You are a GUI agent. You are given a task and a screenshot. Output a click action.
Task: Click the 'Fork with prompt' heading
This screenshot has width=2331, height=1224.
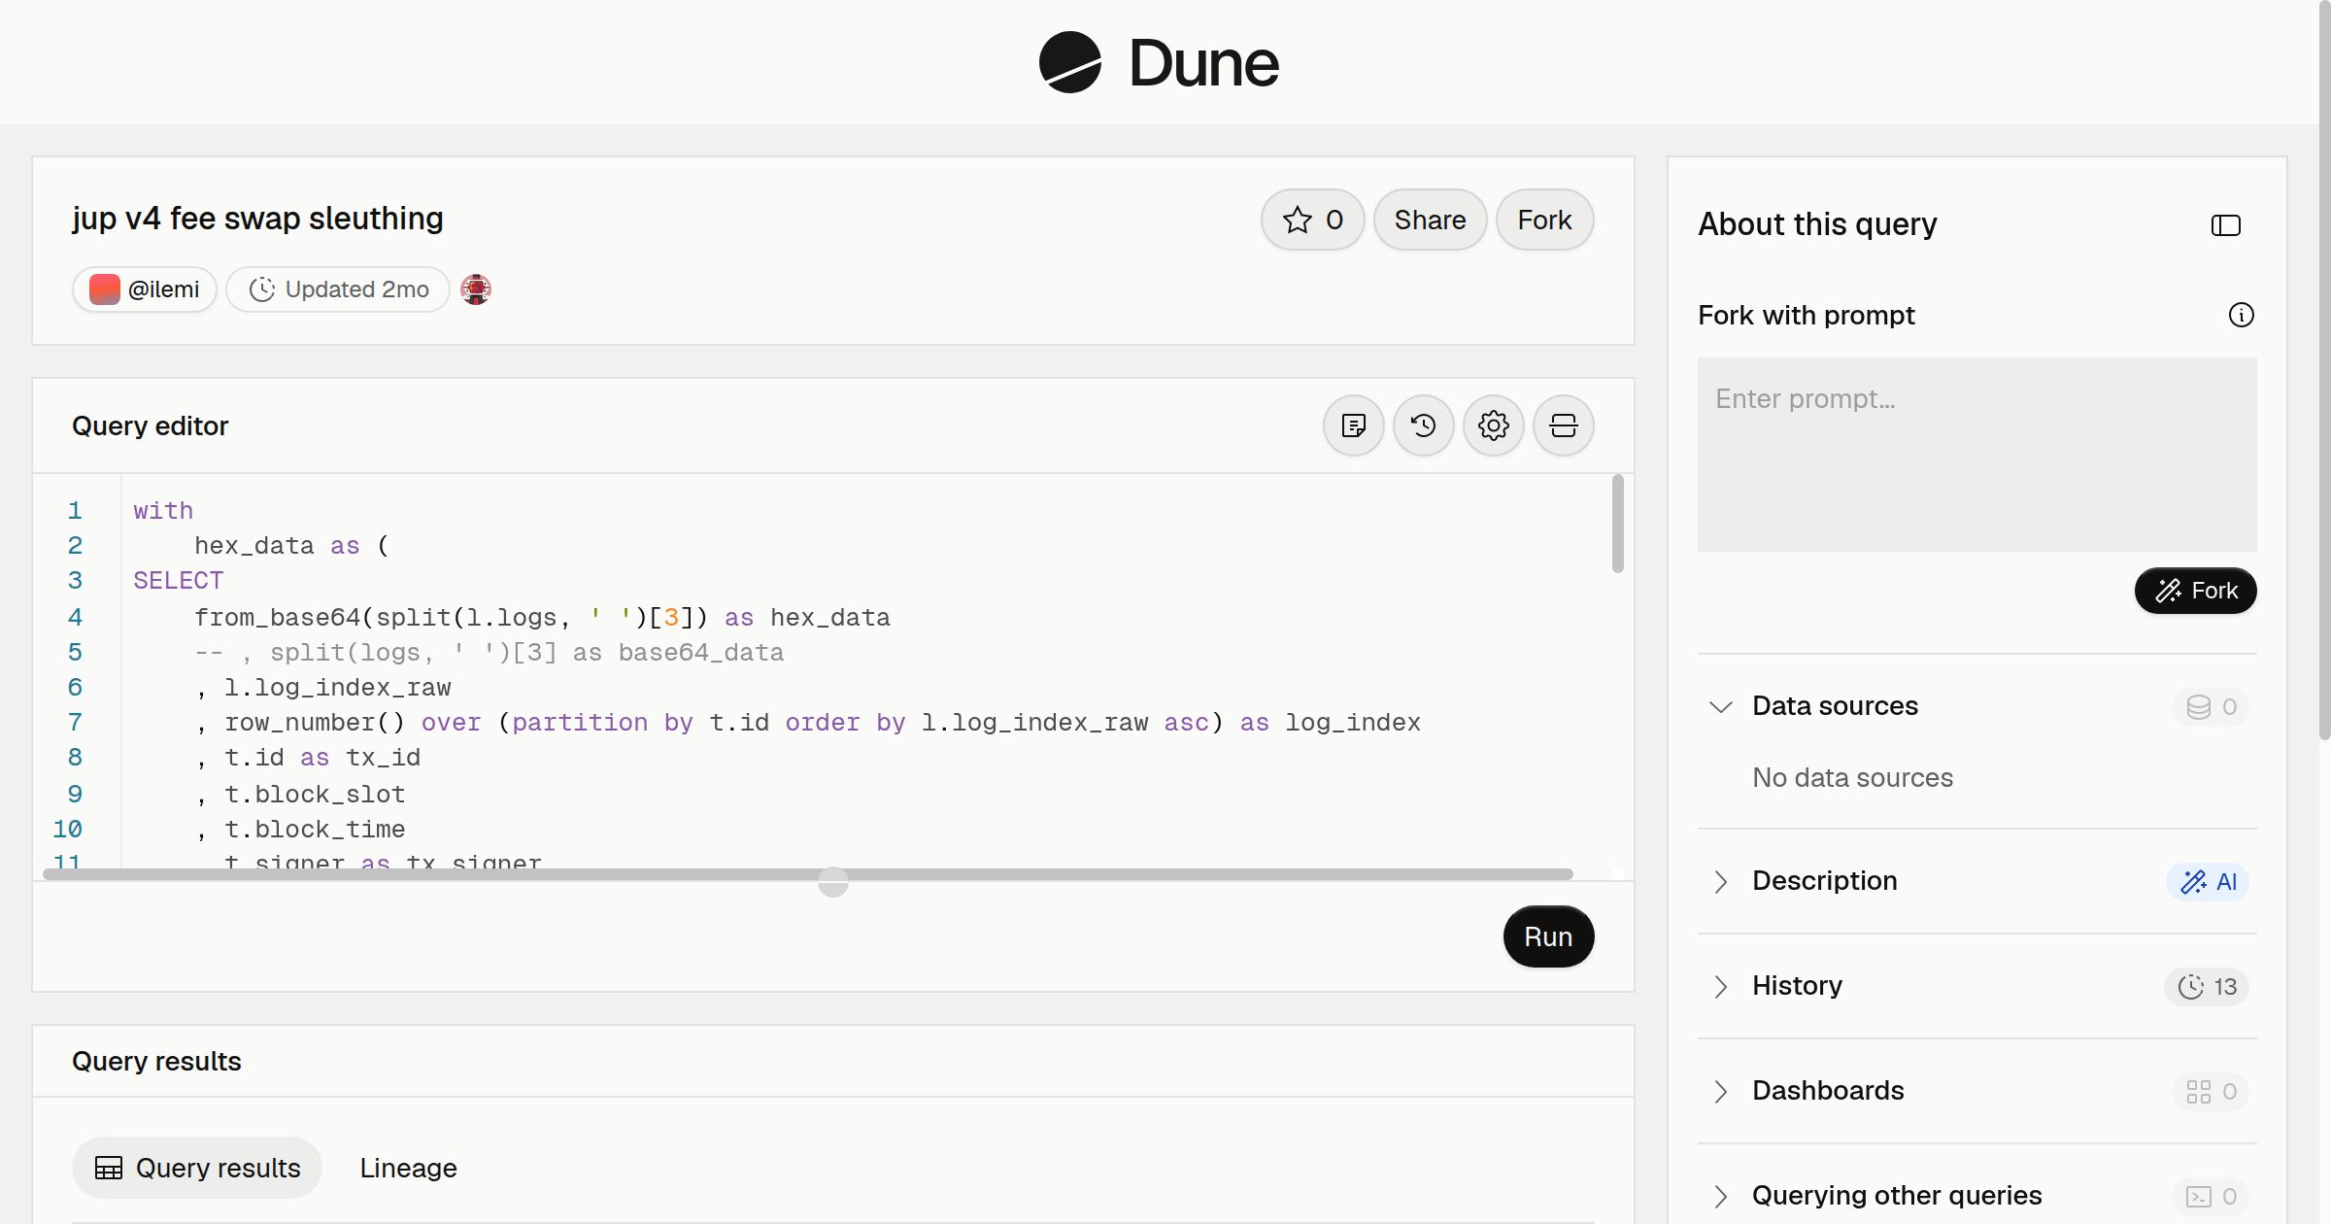(x=1806, y=315)
